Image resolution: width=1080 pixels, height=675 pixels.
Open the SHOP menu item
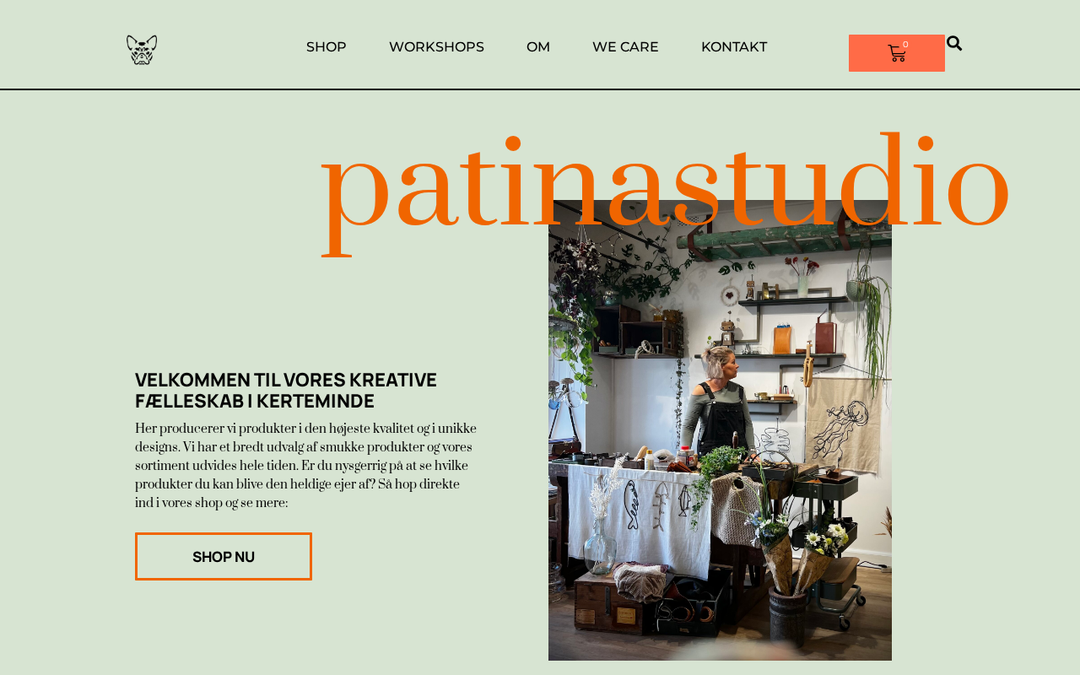pos(327,47)
